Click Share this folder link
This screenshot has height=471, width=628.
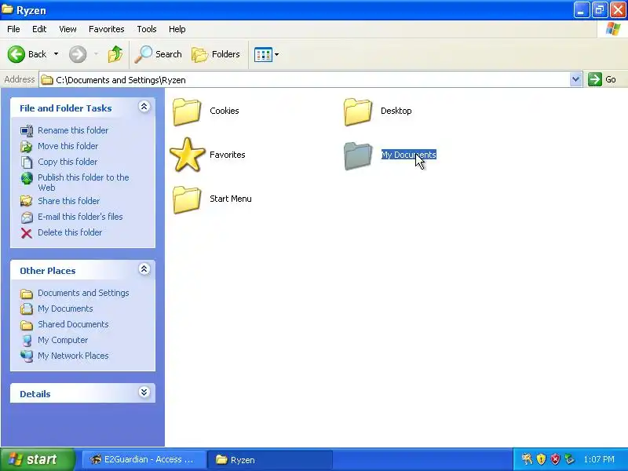(68, 201)
